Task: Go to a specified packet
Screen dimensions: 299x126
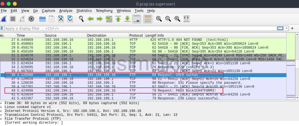Action: click(x=109, y=19)
